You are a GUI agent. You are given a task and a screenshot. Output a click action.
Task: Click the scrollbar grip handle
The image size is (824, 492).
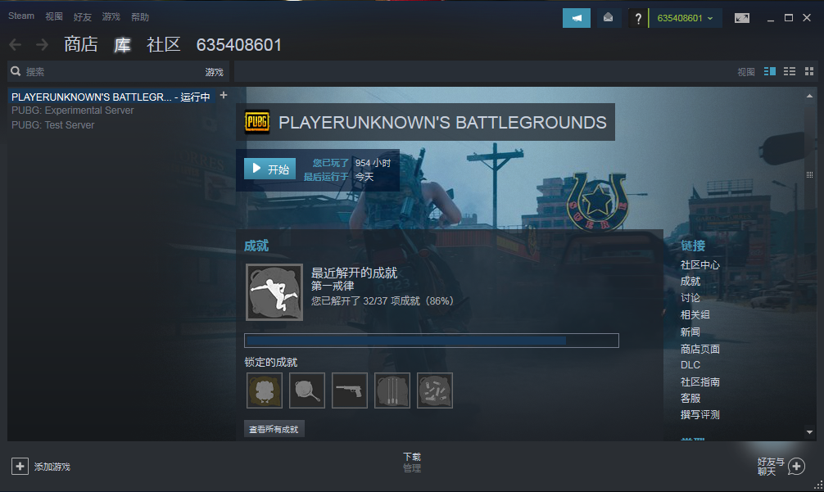[x=809, y=174]
